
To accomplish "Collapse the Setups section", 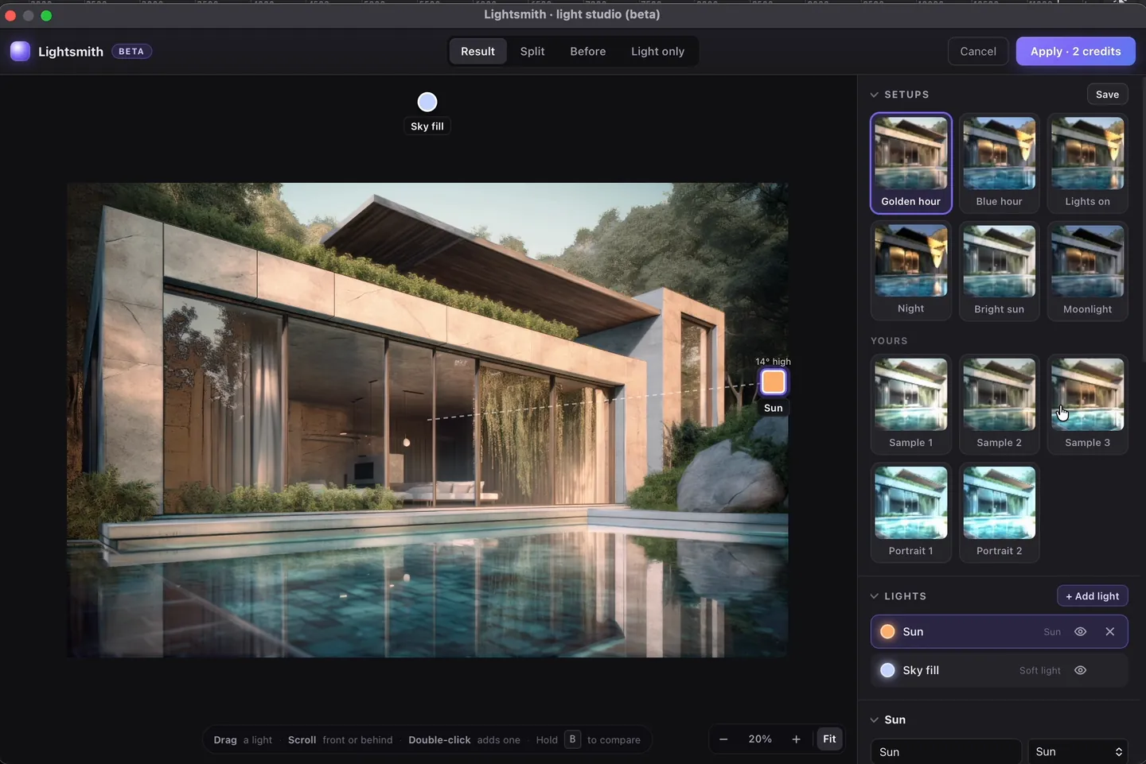I will [x=875, y=95].
